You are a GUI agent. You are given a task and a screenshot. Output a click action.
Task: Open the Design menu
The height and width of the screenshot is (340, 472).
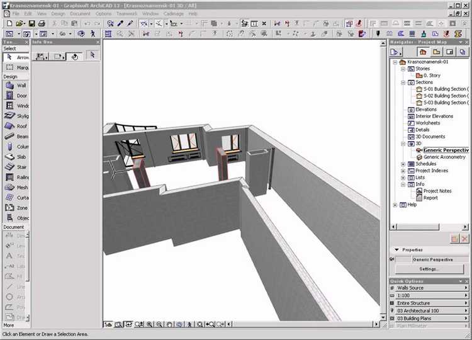tap(58, 14)
